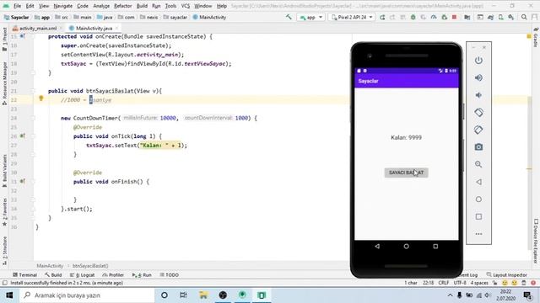Open AVD Manager from the toolbar
The image size is (540, 303).
[500, 17]
